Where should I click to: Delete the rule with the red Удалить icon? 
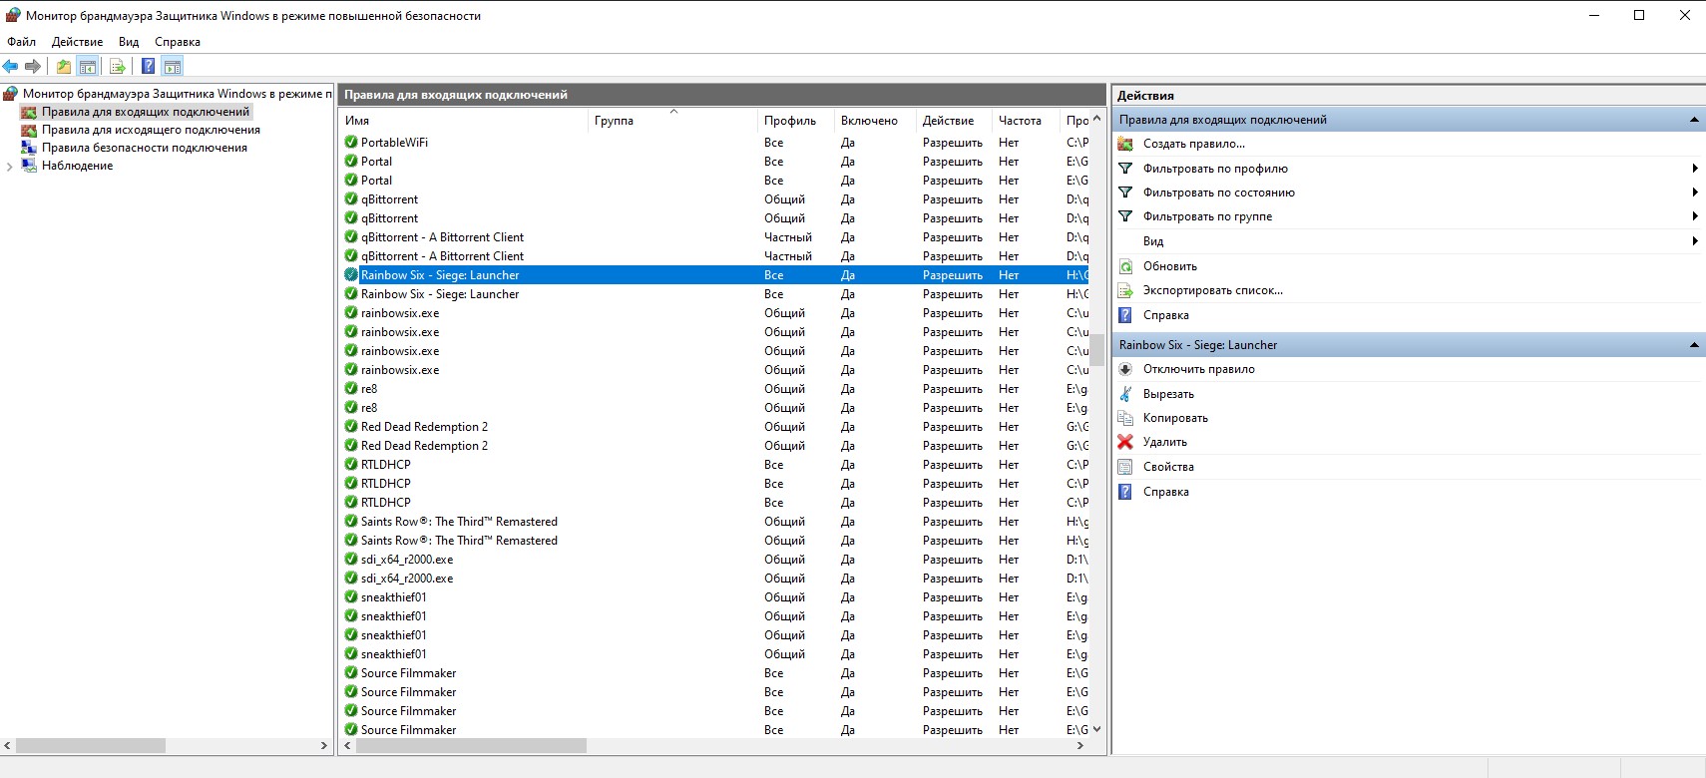click(x=1125, y=442)
